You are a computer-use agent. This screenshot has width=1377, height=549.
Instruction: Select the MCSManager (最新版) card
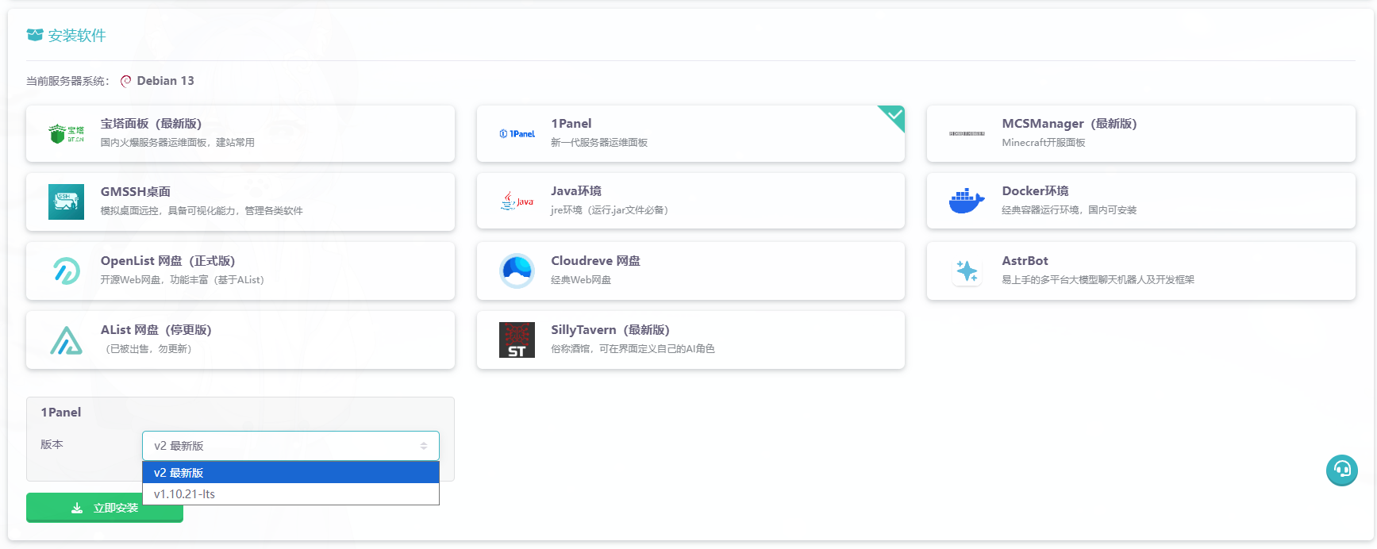pos(1140,134)
